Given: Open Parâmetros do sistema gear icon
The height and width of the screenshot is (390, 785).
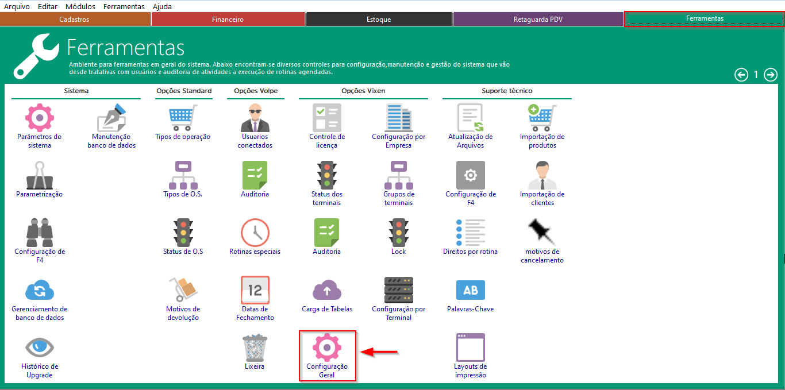Looking at the screenshot, I should 39,118.
